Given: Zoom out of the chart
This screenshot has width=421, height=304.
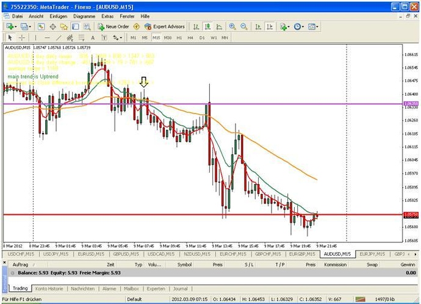Looking at the screenshot, I should tap(244, 27).
